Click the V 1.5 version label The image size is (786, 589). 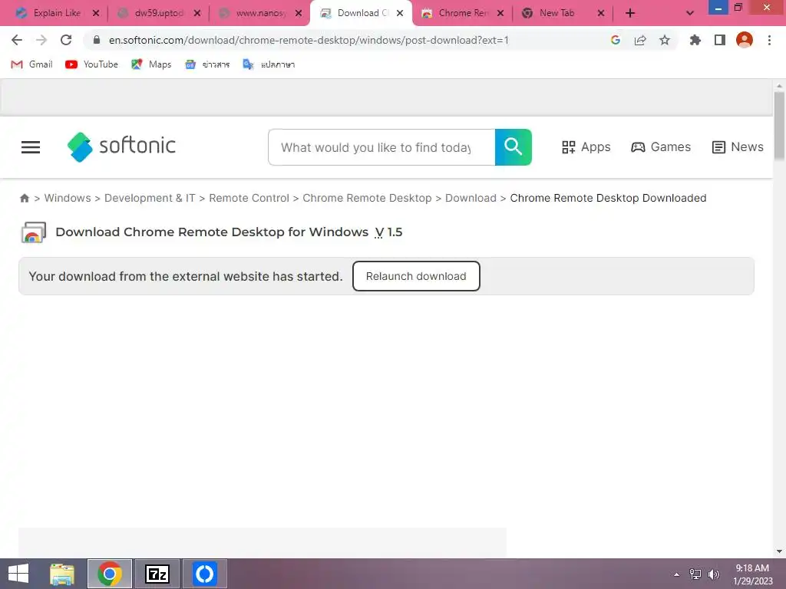pos(388,232)
